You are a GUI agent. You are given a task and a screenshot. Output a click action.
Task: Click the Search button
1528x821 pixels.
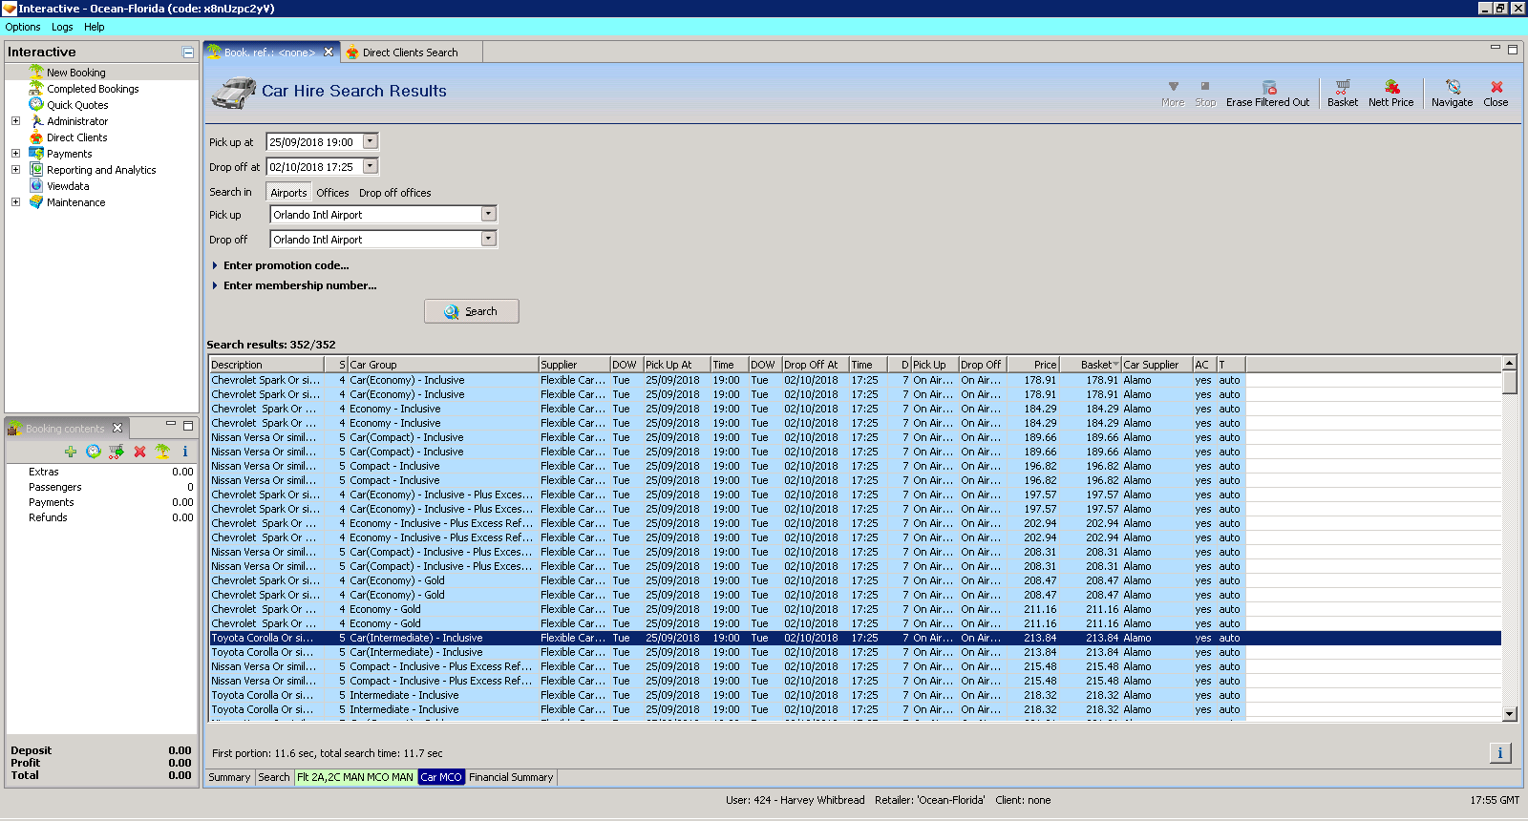472,311
